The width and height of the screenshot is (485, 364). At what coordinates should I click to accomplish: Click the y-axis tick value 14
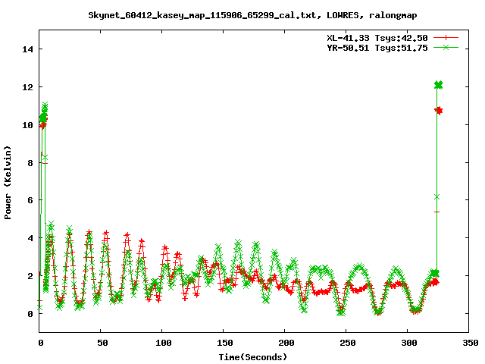click(27, 49)
